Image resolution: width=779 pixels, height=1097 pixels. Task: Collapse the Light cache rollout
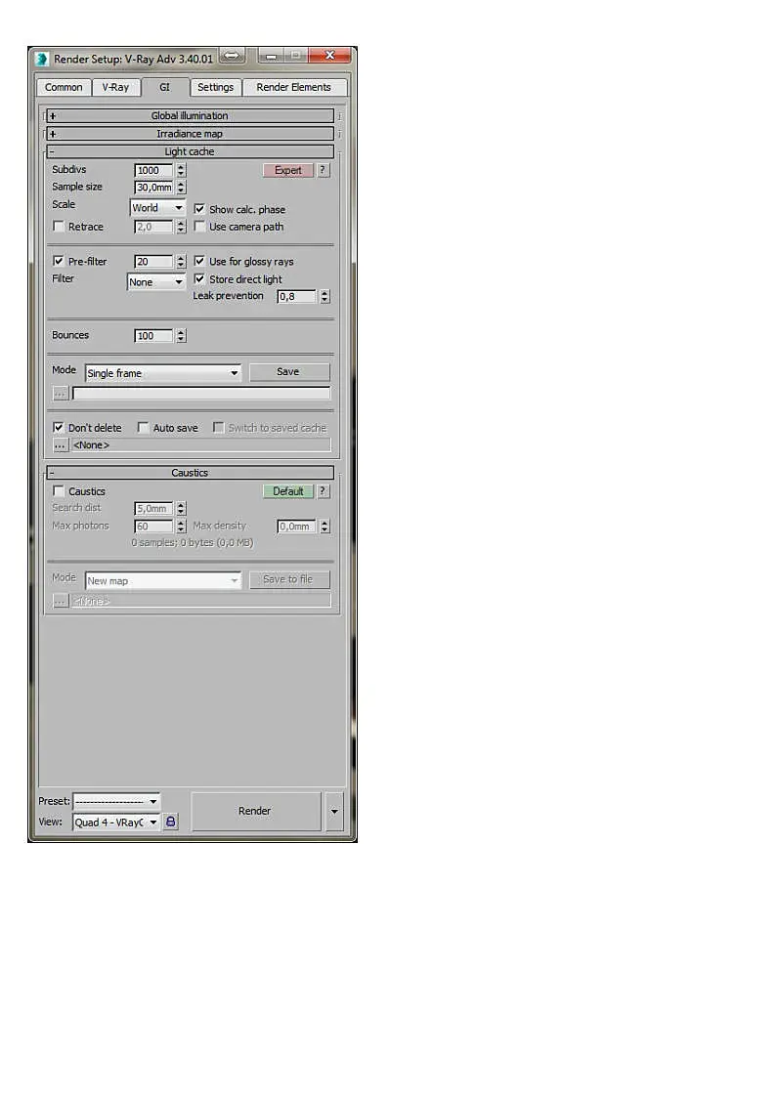(190, 151)
